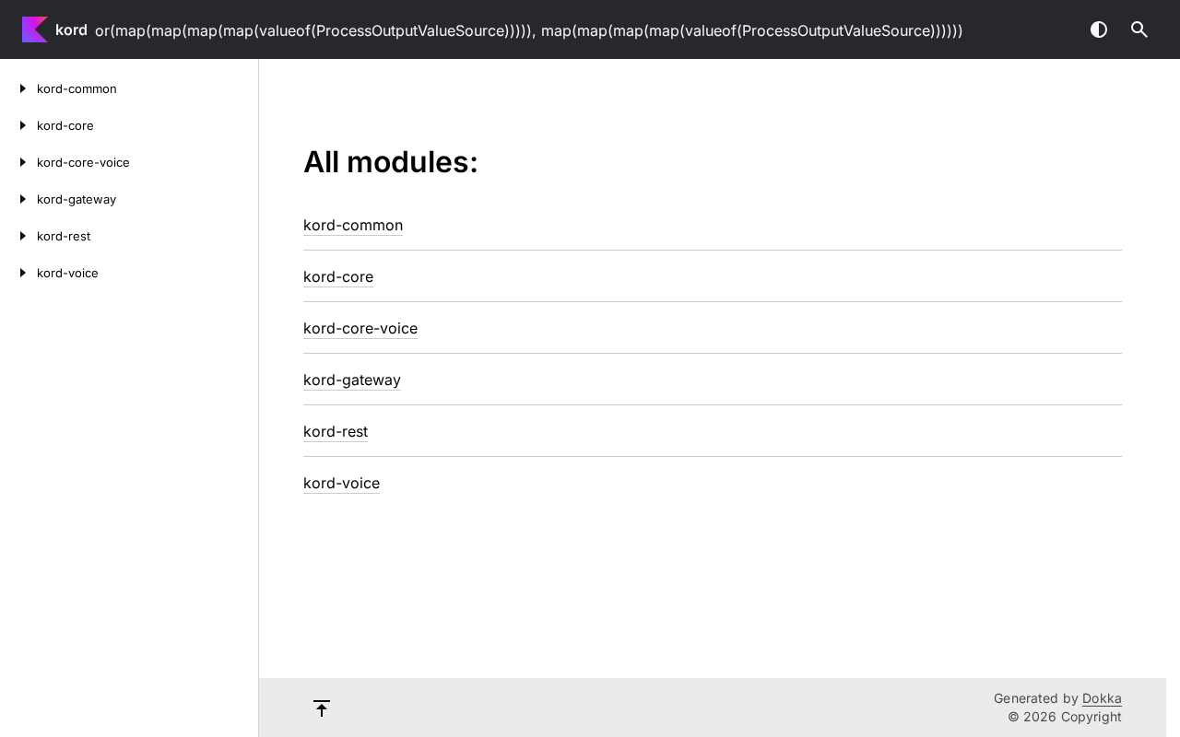Expand the kord-core sidebar arrow
1180x737 pixels.
click(x=23, y=125)
